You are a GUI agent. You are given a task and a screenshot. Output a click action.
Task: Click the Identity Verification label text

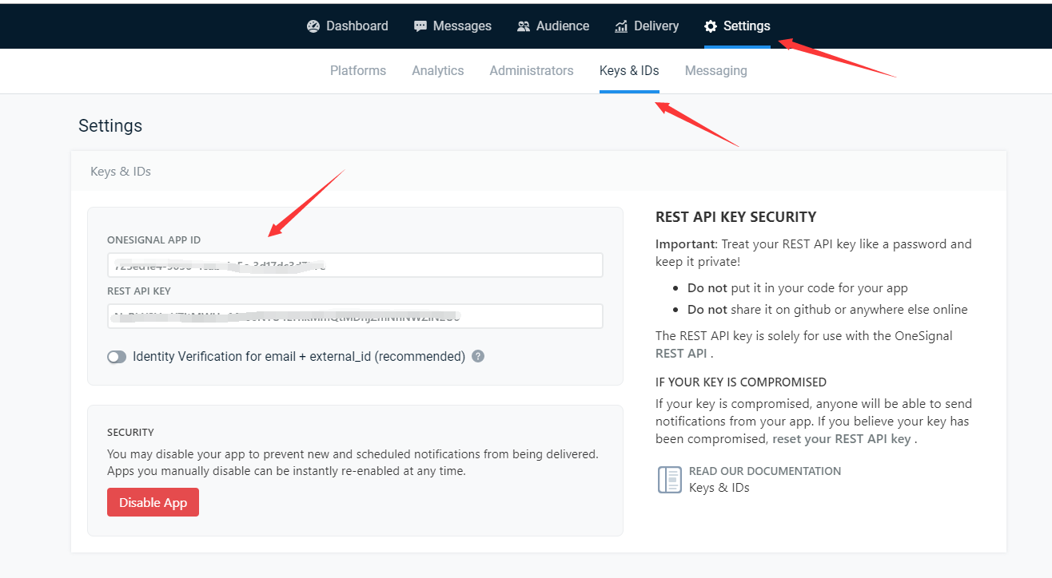coord(299,357)
